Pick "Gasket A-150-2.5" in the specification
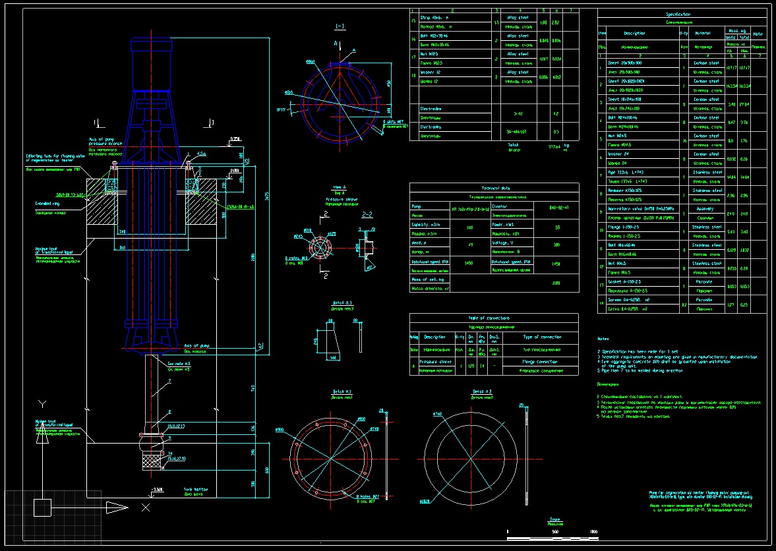The image size is (776, 551). click(x=624, y=282)
